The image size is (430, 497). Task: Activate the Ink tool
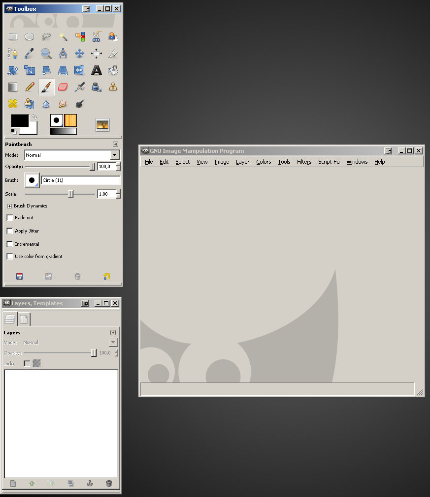tap(97, 87)
